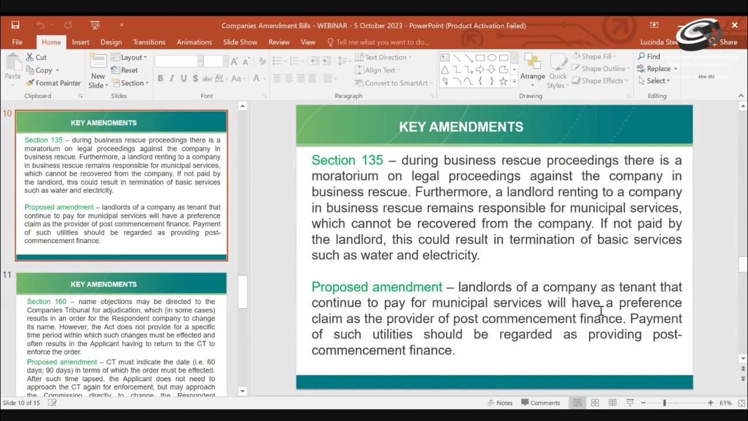Select slide 11 thumbnail

pyautogui.click(x=122, y=333)
